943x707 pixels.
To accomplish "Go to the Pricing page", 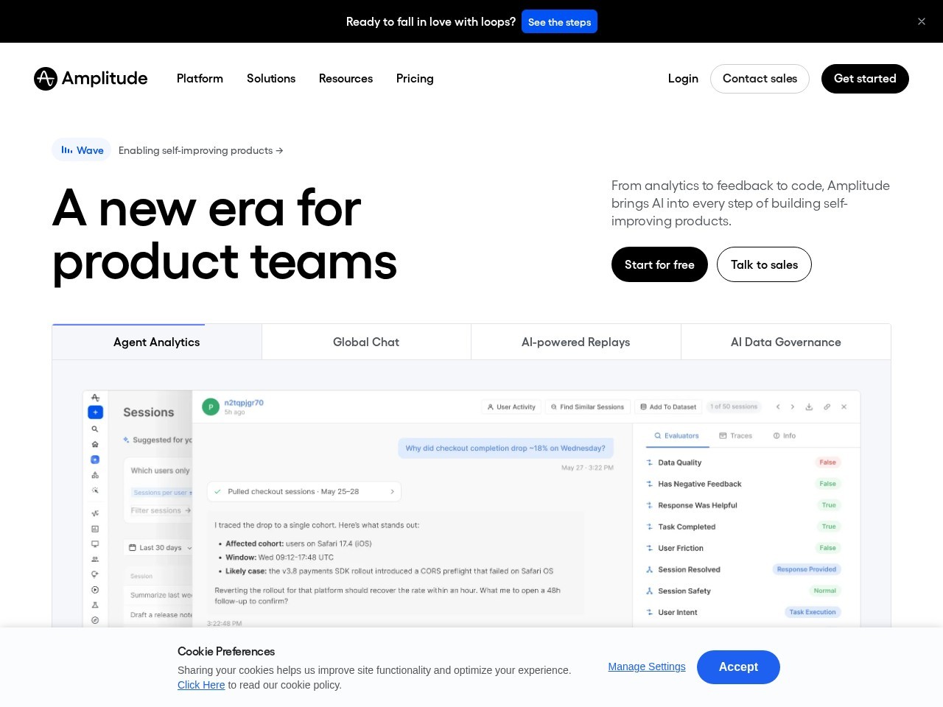I will tap(415, 79).
